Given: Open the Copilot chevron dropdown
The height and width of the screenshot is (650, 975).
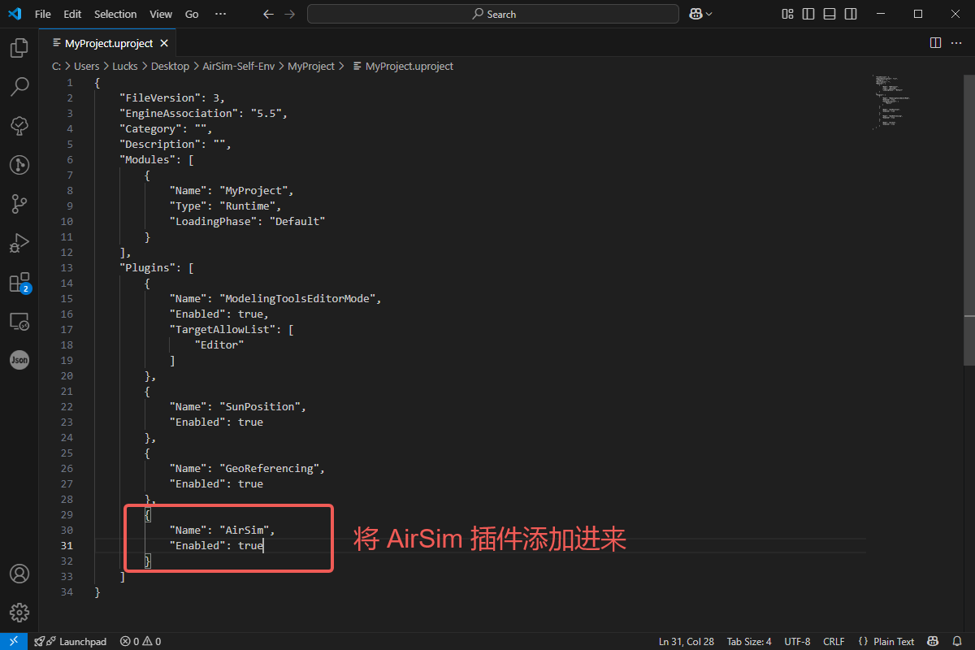Looking at the screenshot, I should (x=709, y=14).
